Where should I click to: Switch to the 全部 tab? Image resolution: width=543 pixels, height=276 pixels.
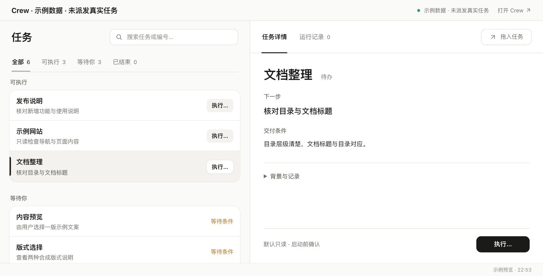point(21,62)
